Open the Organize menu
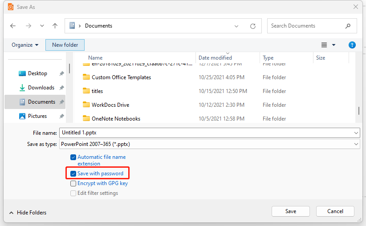This screenshot has height=226, width=366. 25,45
